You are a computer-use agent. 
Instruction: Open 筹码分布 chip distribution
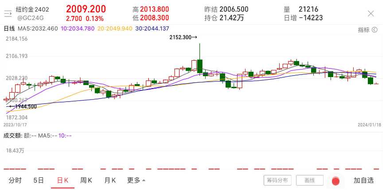(x=277, y=180)
